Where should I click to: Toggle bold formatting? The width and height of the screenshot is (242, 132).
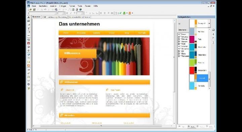point(67,13)
